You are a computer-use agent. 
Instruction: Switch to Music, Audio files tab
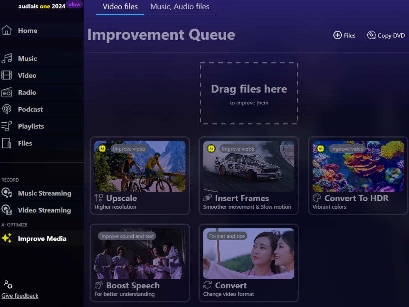click(x=180, y=7)
